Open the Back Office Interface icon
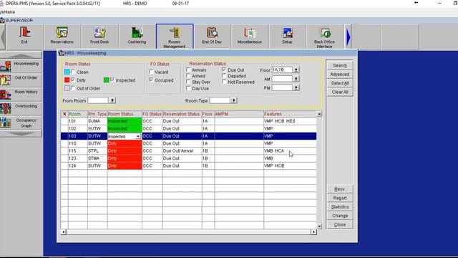The width and height of the screenshot is (458, 258). (324, 37)
